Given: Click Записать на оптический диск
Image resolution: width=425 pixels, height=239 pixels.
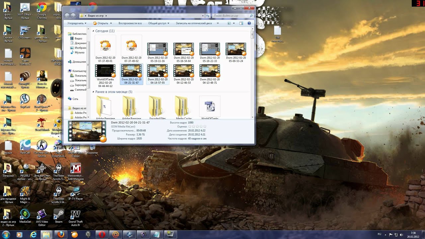Looking at the screenshot, I should [x=194, y=23].
